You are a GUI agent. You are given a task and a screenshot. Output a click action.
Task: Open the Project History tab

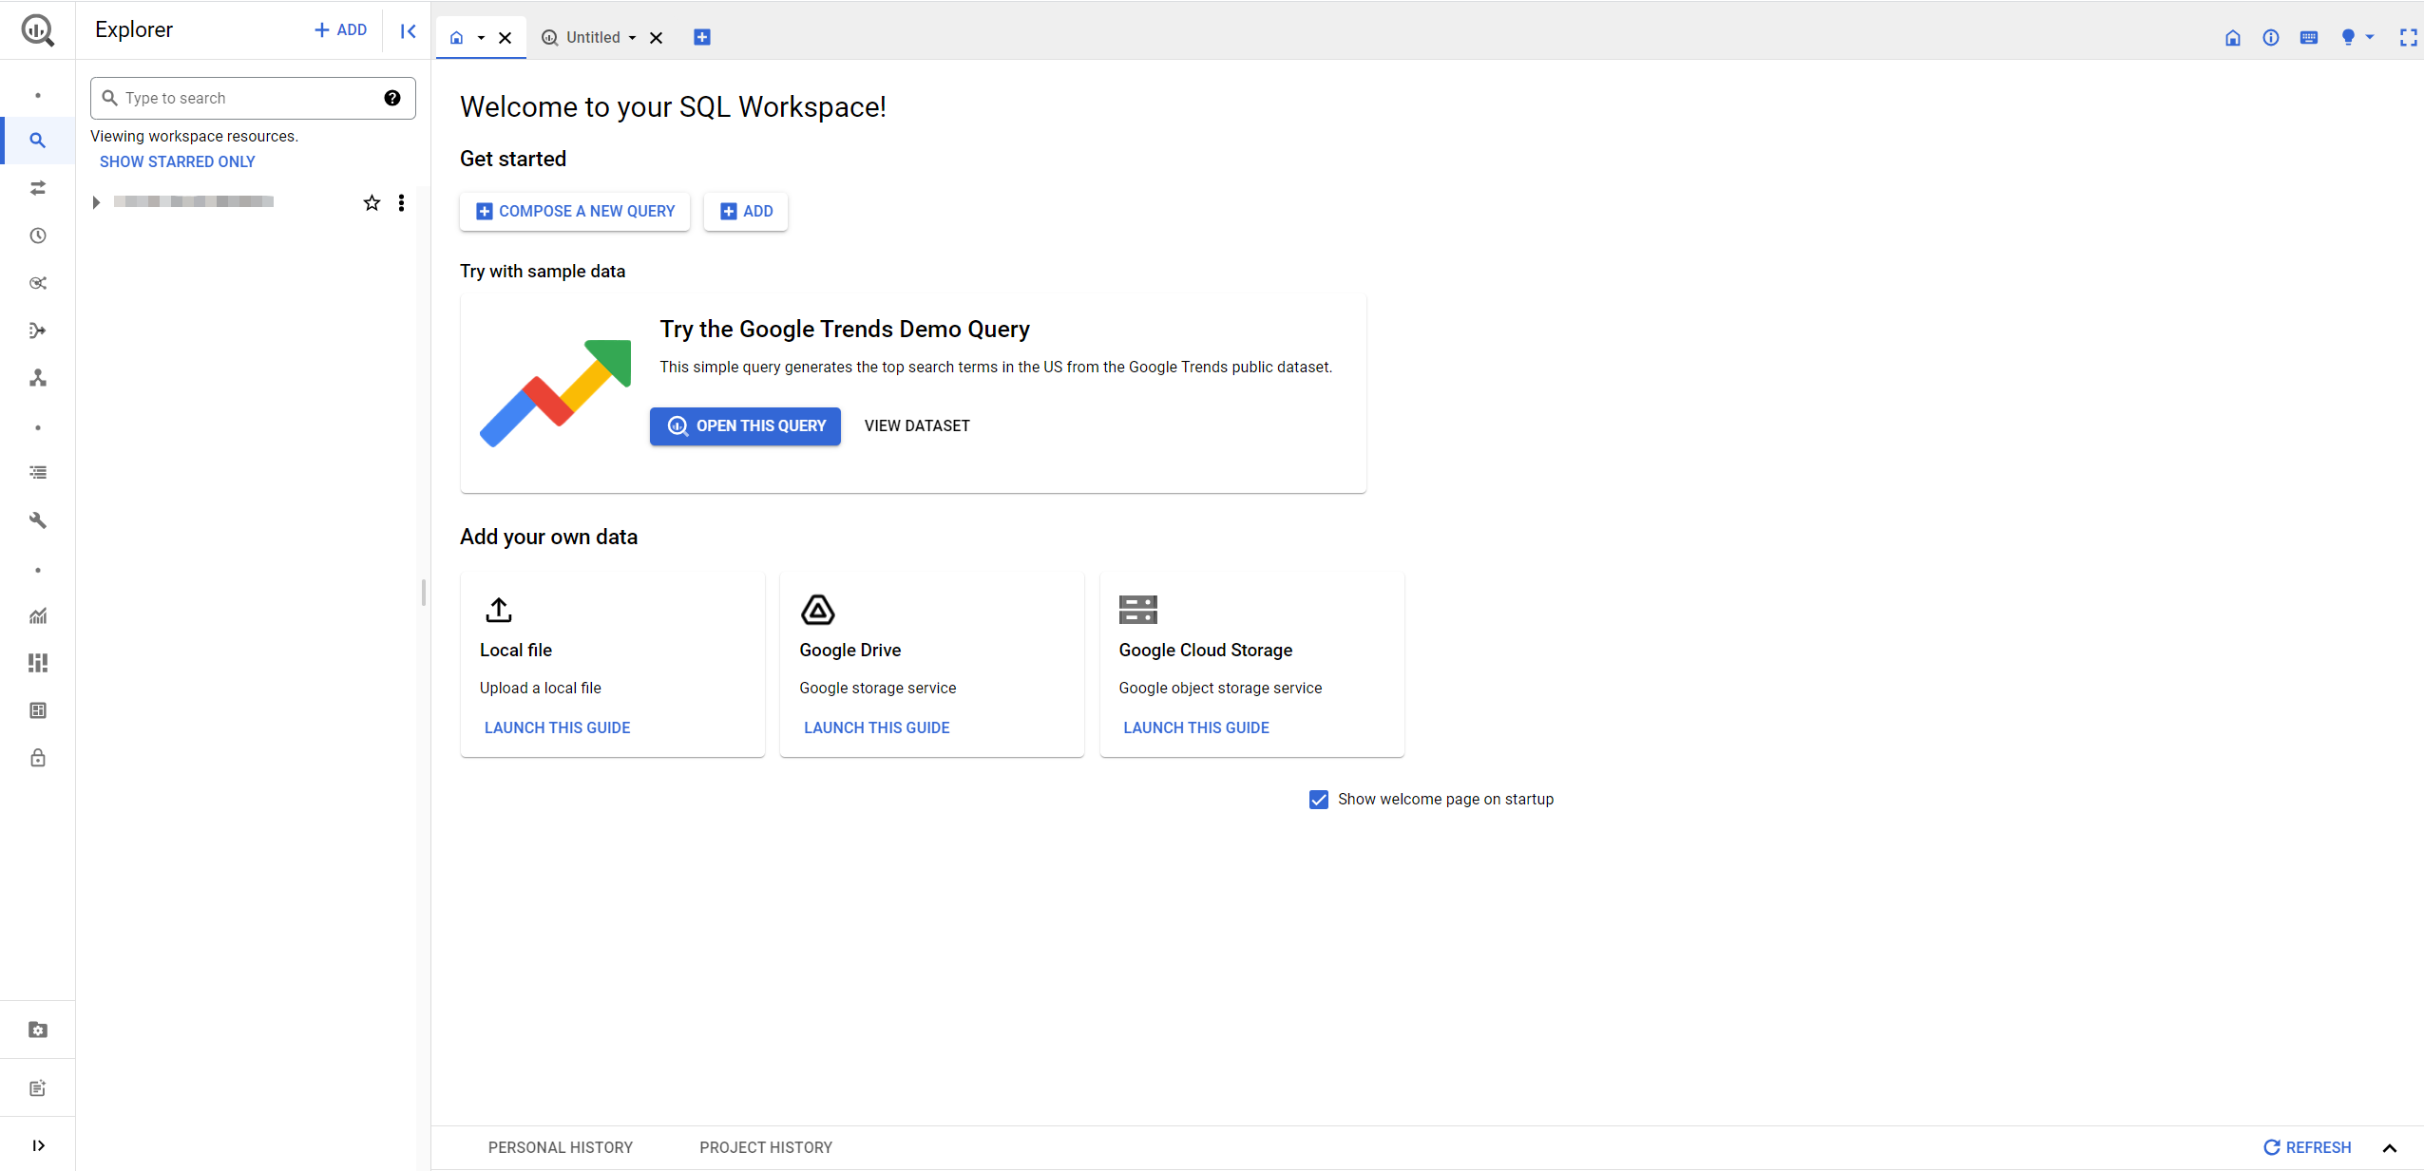766,1147
